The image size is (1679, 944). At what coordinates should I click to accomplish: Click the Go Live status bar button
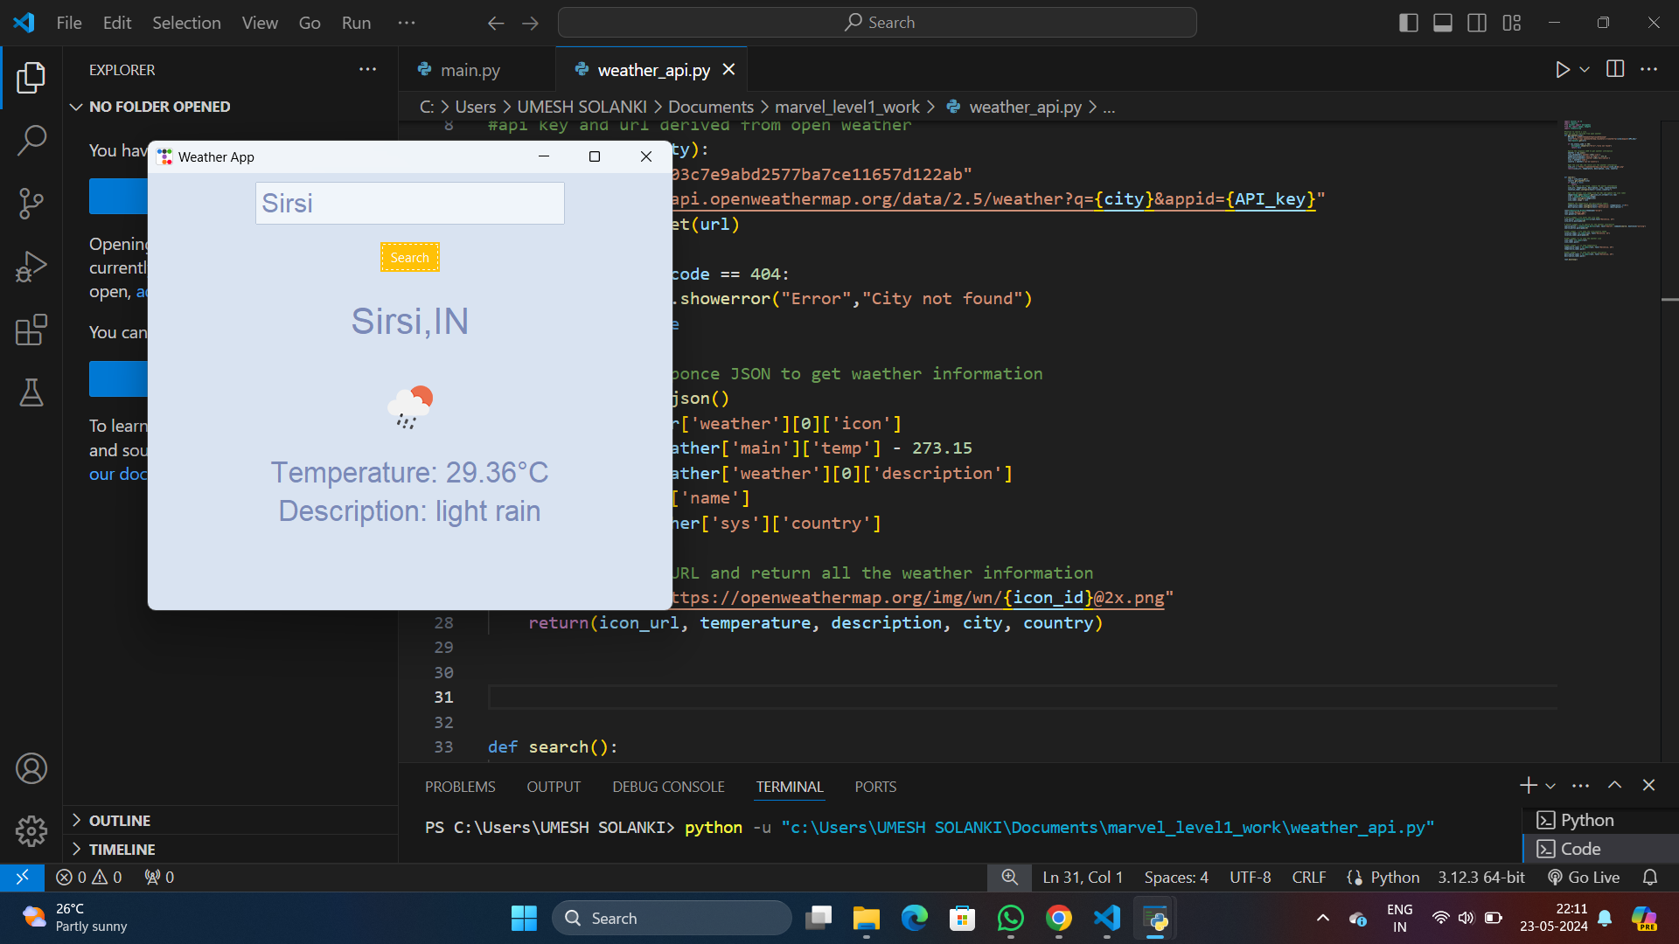point(1584,877)
